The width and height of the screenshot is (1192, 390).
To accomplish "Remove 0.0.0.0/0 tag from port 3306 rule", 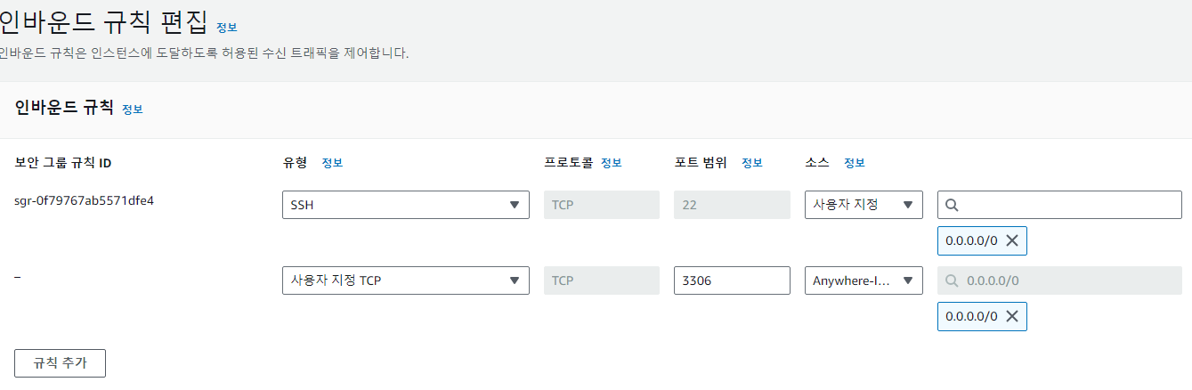I will (1012, 316).
